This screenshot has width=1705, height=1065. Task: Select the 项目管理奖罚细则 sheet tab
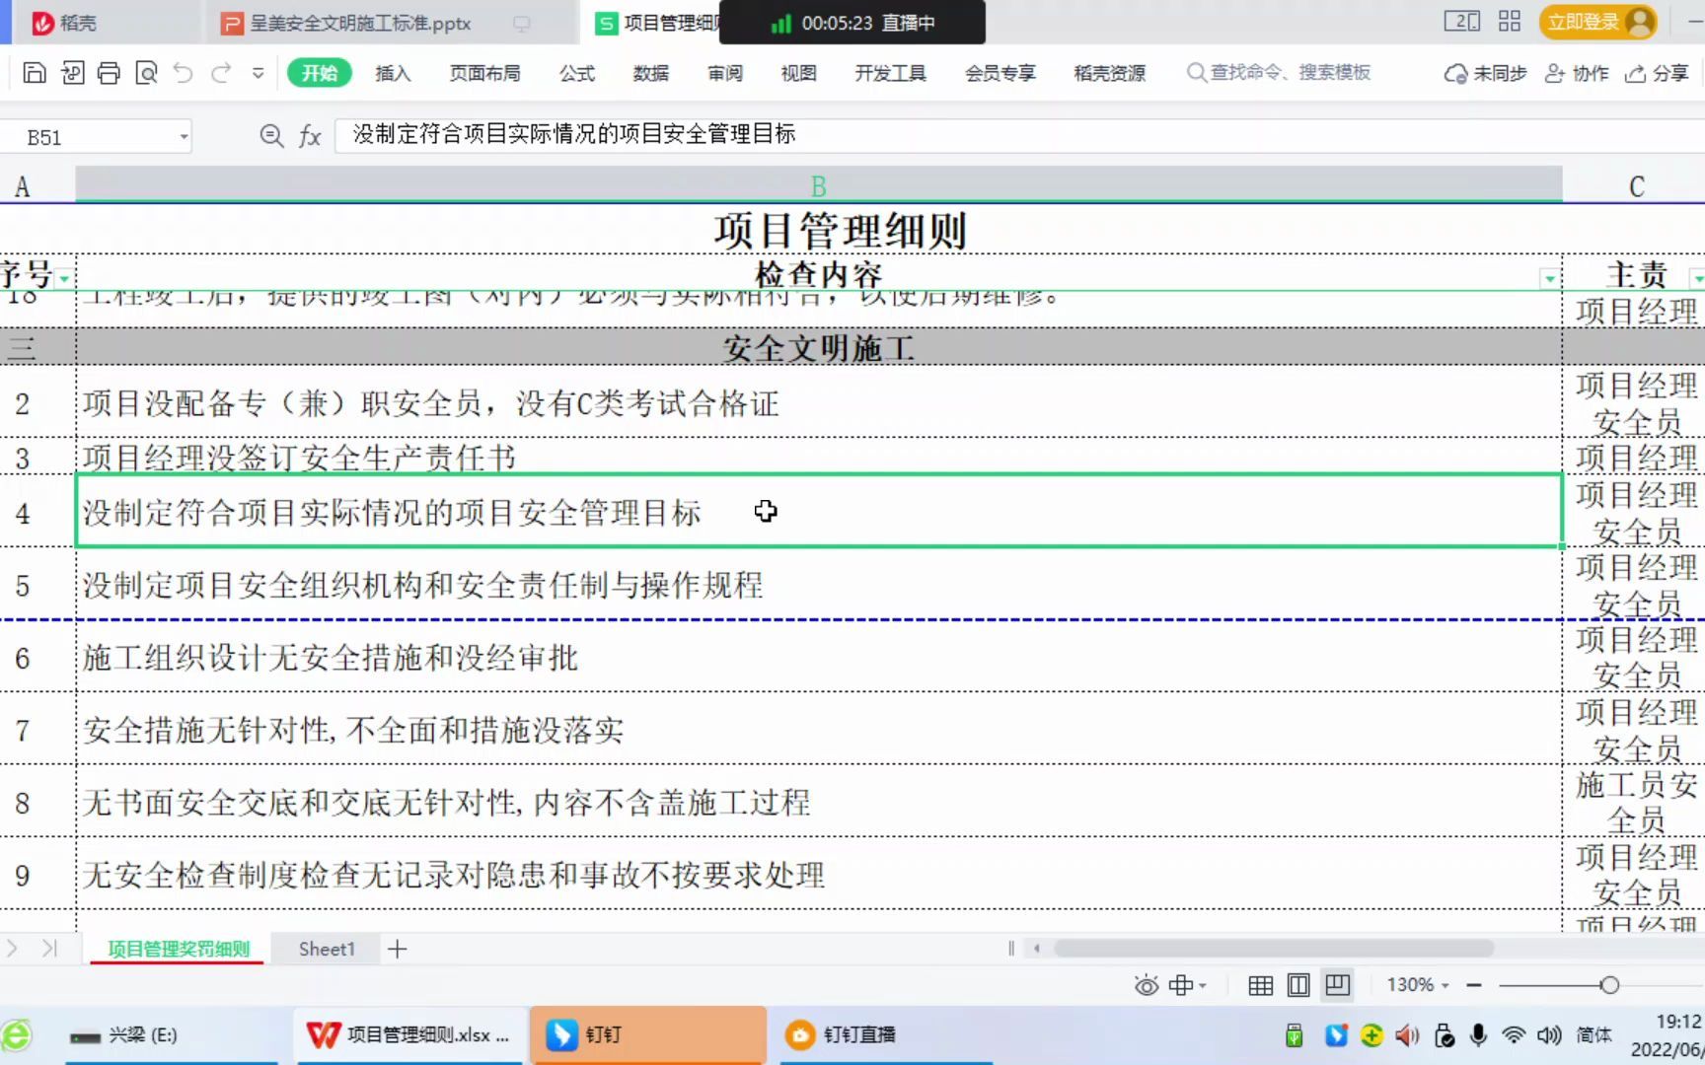(179, 949)
